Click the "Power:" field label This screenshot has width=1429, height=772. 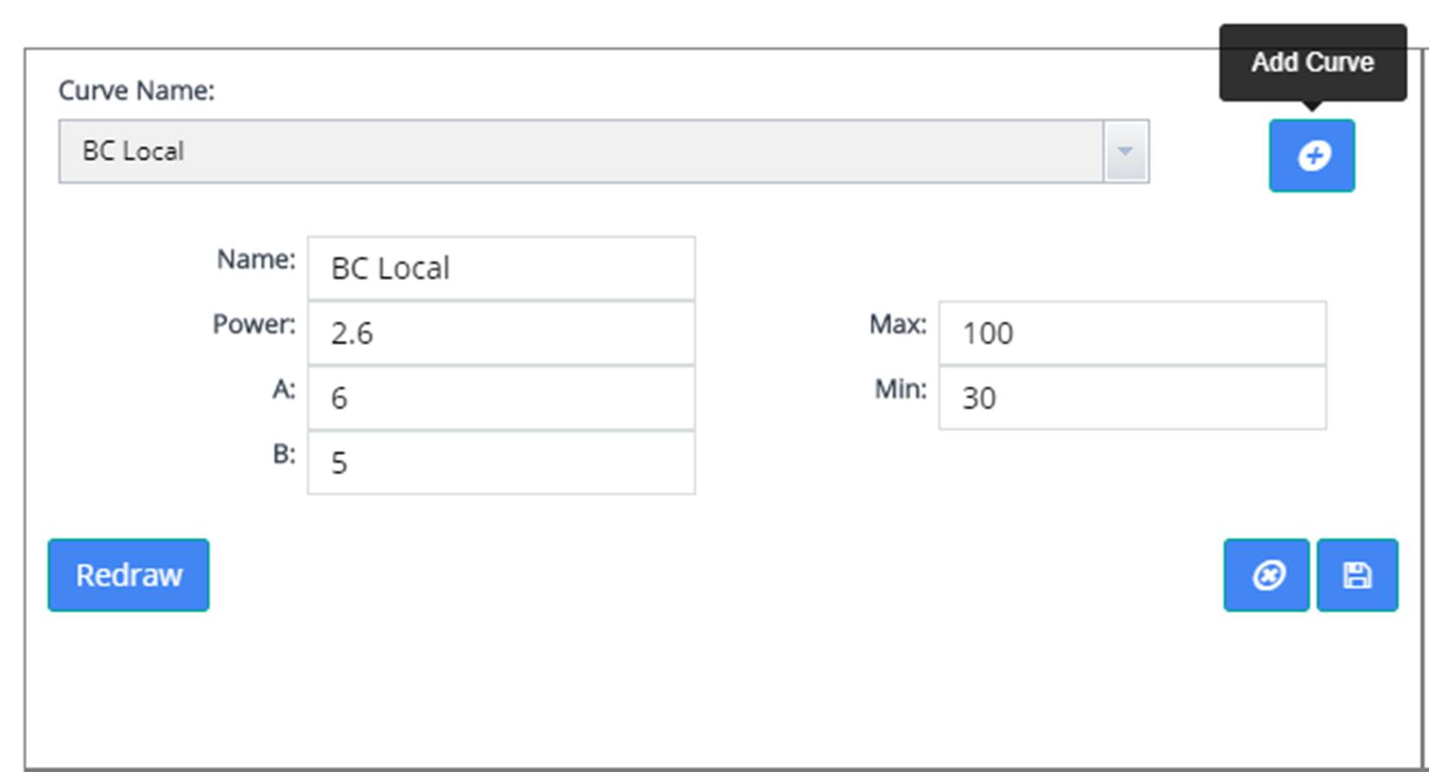254,323
